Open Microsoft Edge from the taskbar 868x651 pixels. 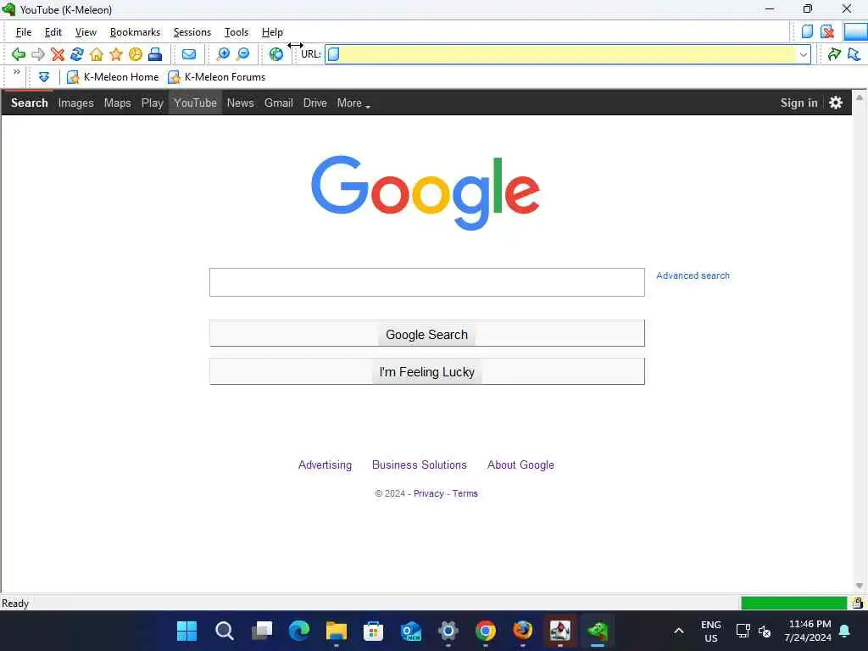coord(299,631)
